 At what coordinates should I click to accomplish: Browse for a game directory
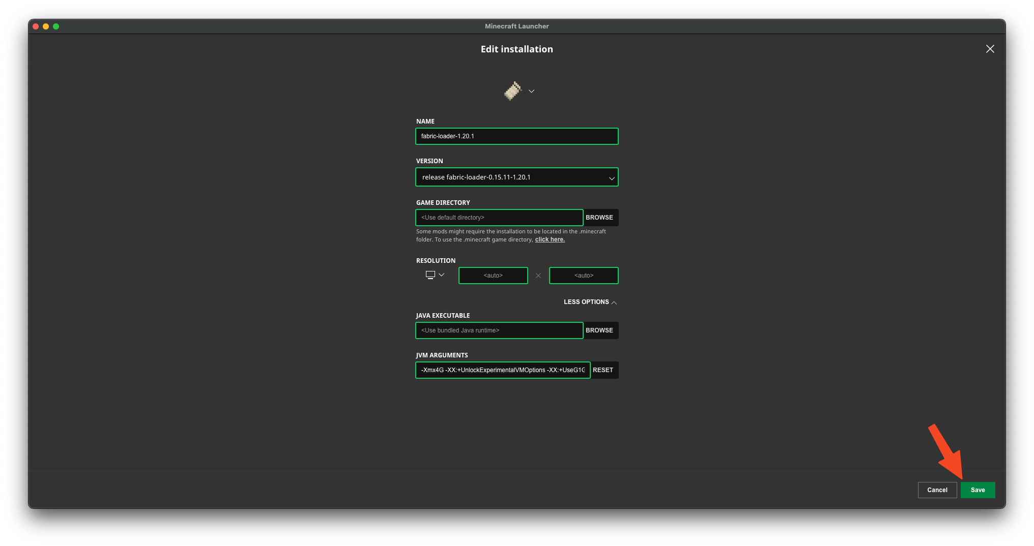click(599, 218)
